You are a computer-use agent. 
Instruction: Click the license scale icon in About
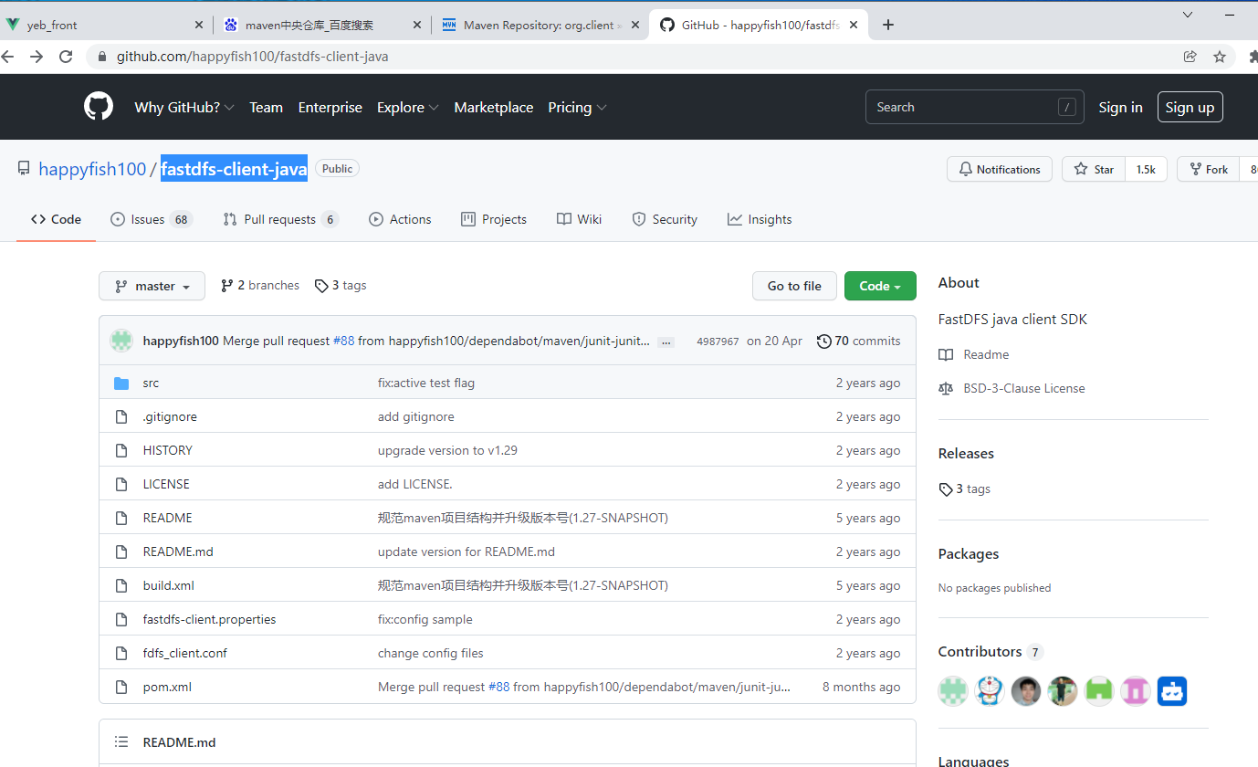[x=946, y=389]
